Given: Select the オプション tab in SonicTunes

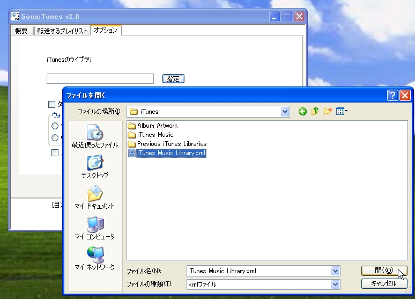Looking at the screenshot, I should [x=106, y=30].
